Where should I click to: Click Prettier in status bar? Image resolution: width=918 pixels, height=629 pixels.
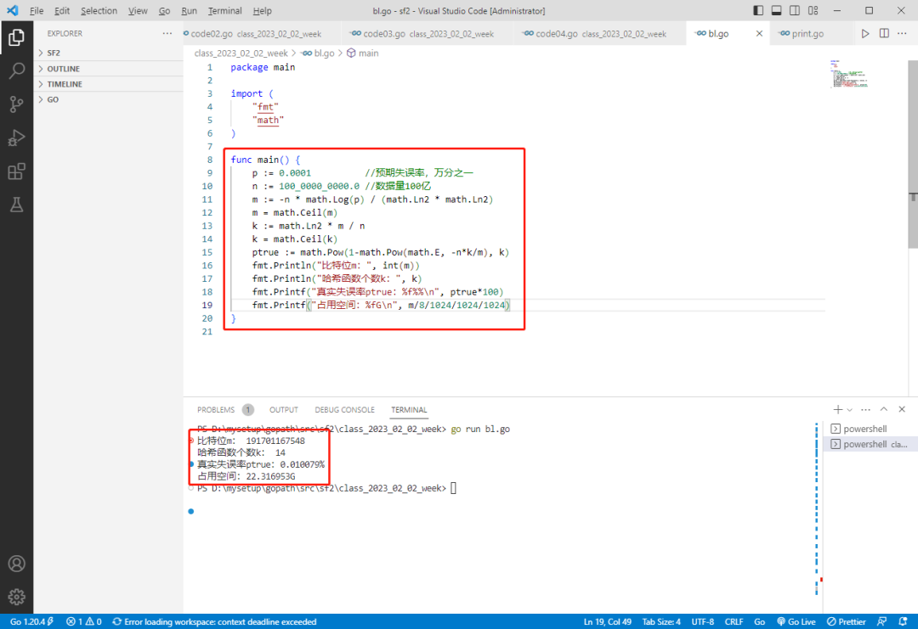click(x=846, y=621)
